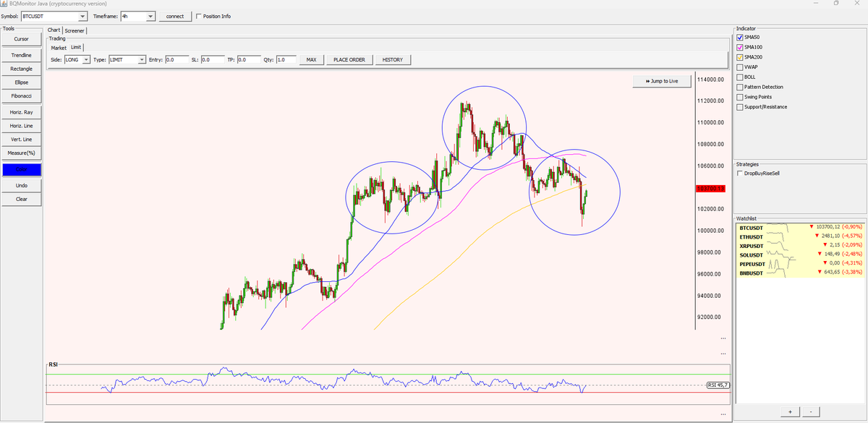Focus the TP input field

[x=249, y=60]
